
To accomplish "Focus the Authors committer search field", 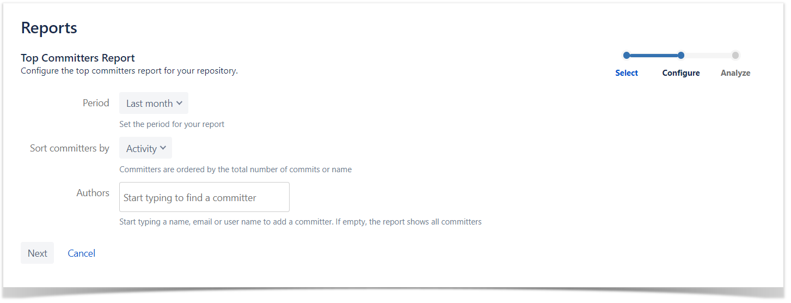I will coord(204,197).
